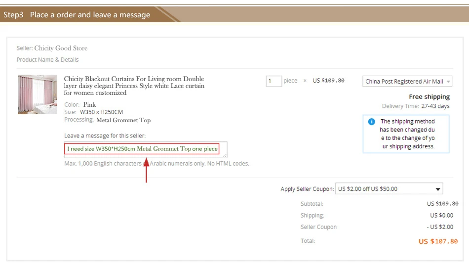Screen dimensions: 469x271
Task: Click the 'Metal Grommet Top' processing value
Action: (x=123, y=120)
